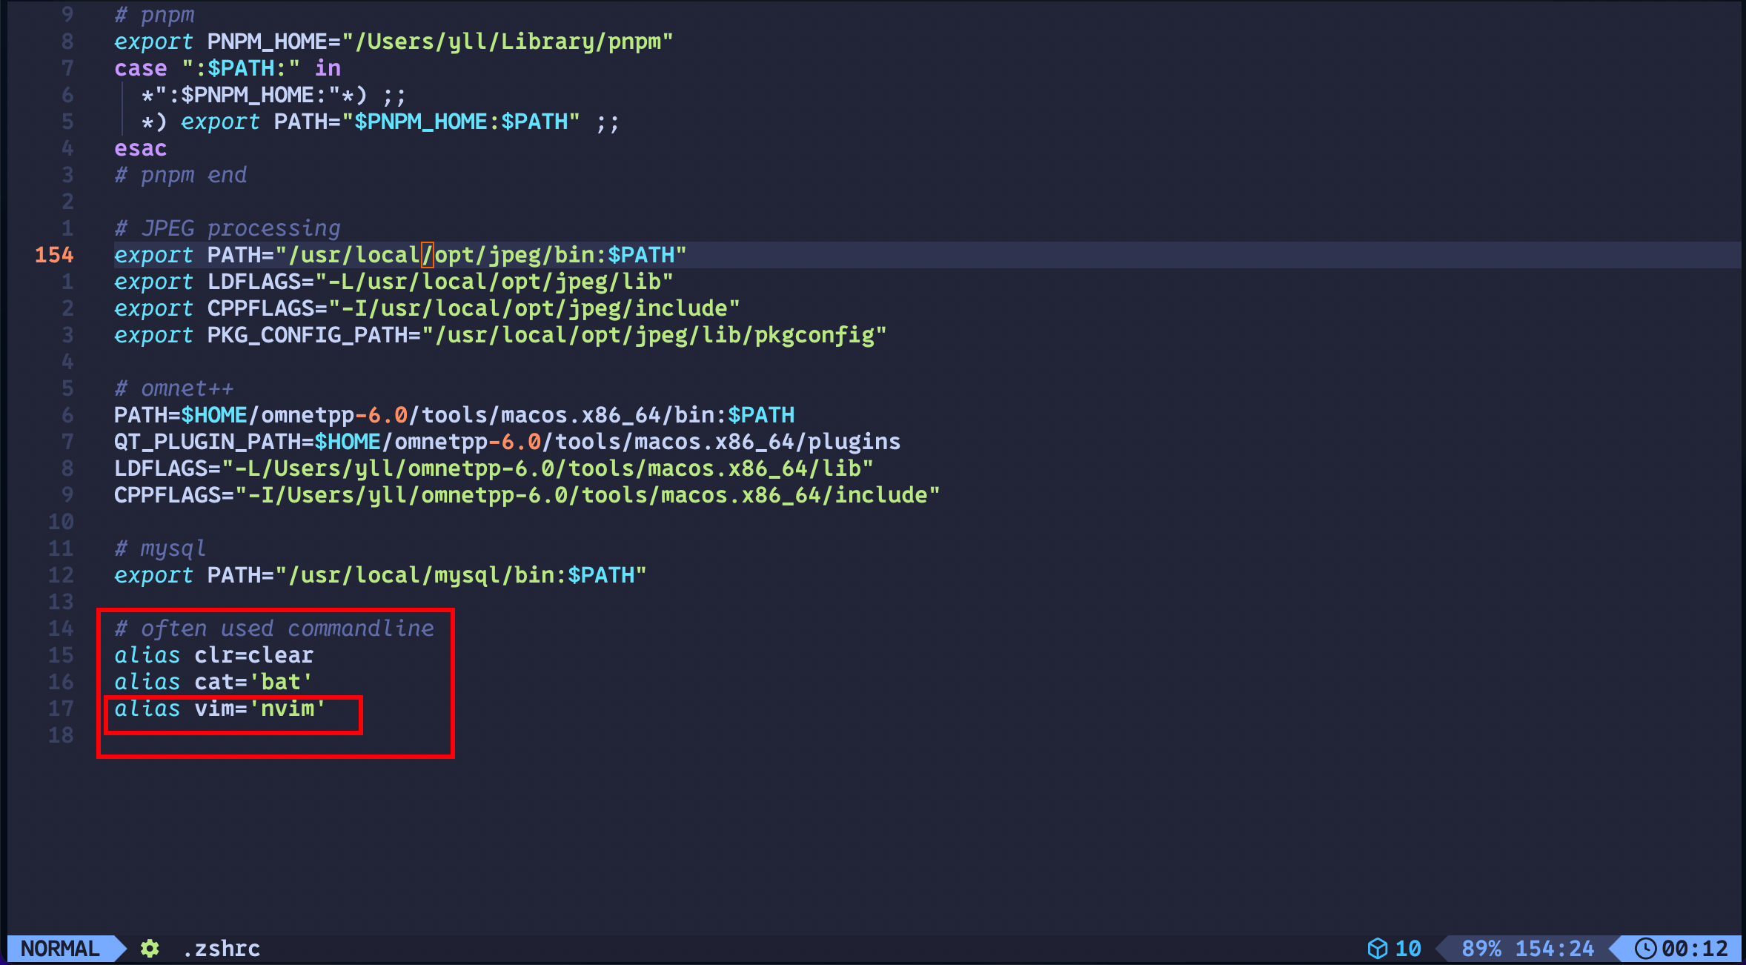
Task: Click the 154:24 cursor position readout
Action: (1554, 949)
